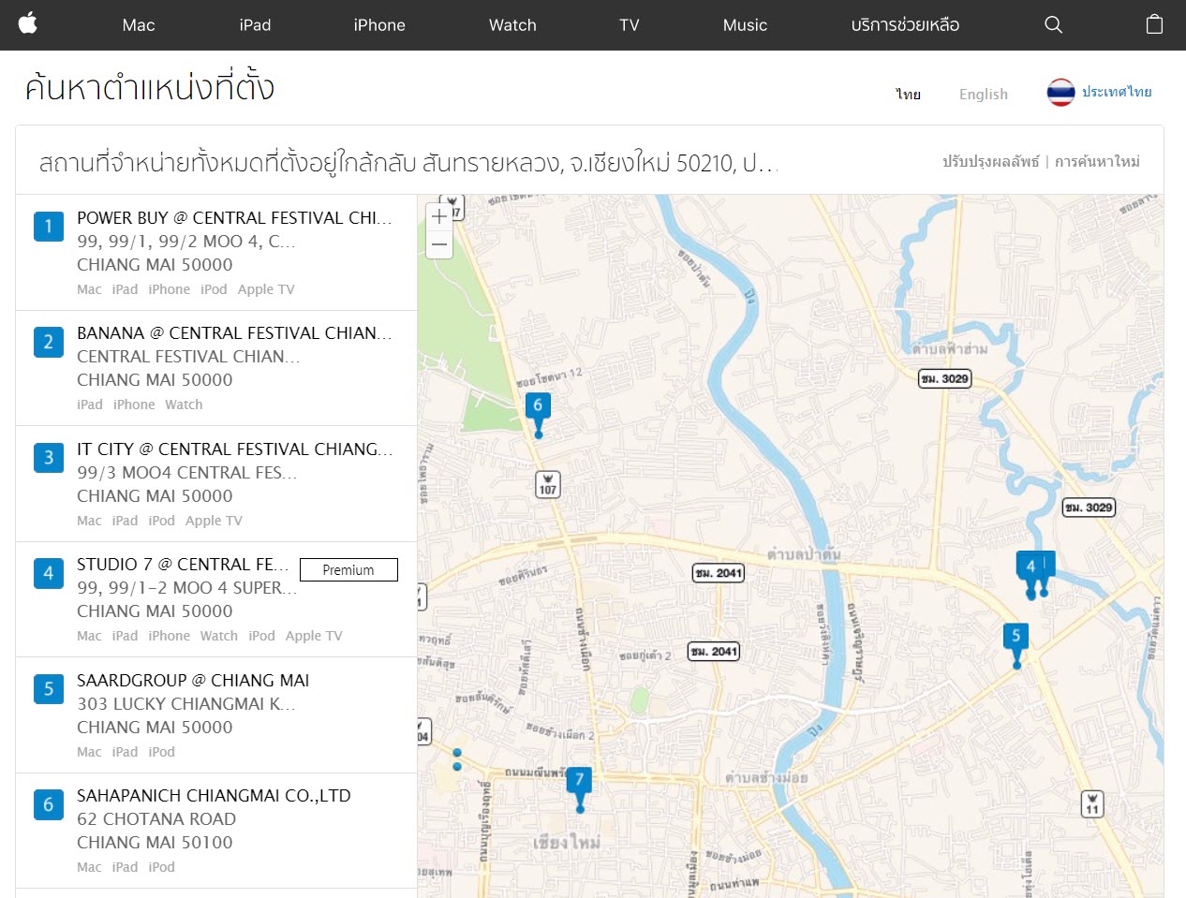1186x898 pixels.
Task: Start a new search via การค้นหาใหม่
Action: pos(1097,162)
